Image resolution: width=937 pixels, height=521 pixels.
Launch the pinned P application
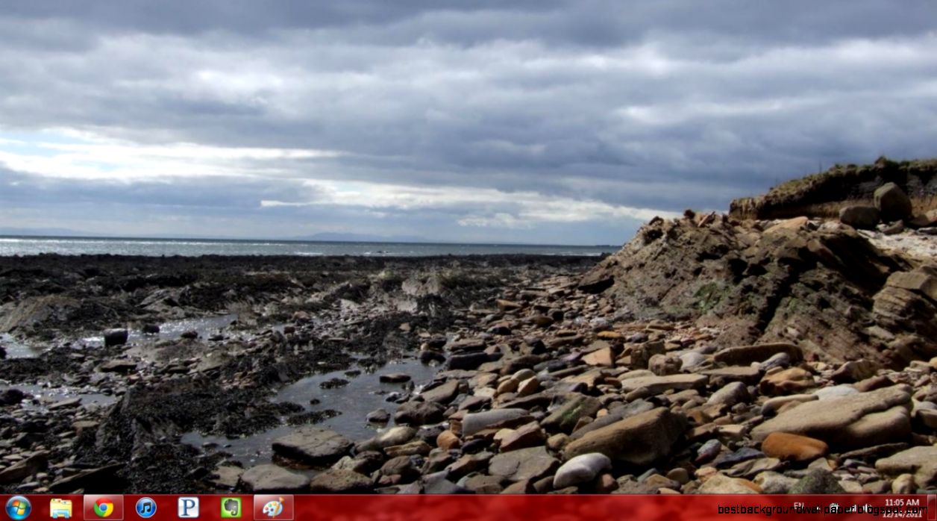point(187,507)
